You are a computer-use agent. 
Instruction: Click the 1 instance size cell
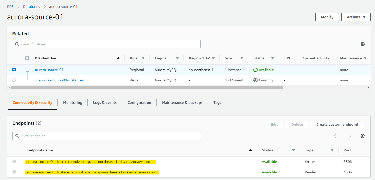coord(233,70)
